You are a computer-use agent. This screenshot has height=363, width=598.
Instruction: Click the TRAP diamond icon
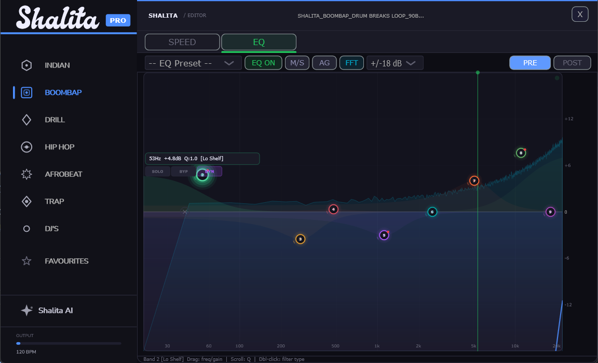pyautogui.click(x=26, y=201)
